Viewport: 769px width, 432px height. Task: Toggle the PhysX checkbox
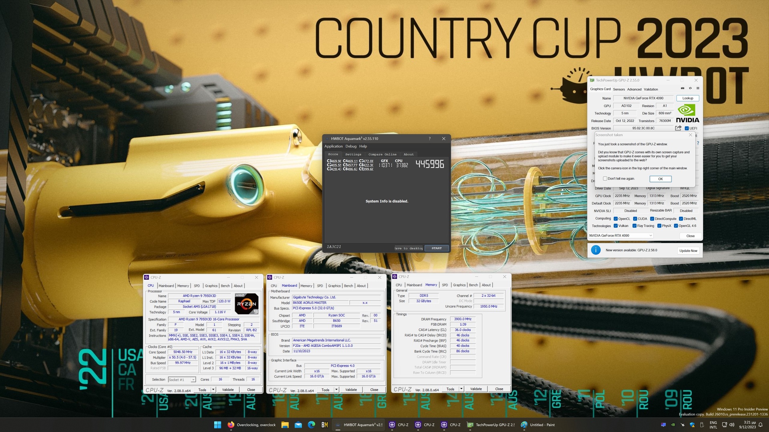pos(659,226)
